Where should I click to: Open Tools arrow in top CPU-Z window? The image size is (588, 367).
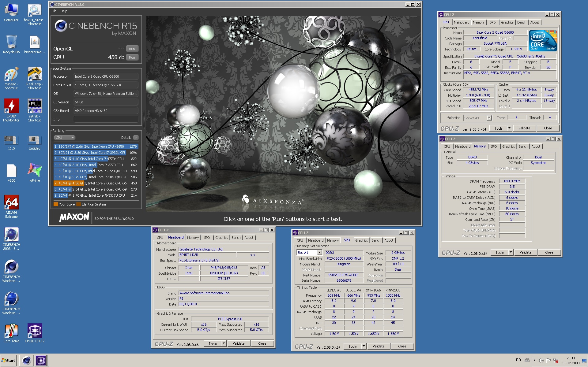coord(510,128)
